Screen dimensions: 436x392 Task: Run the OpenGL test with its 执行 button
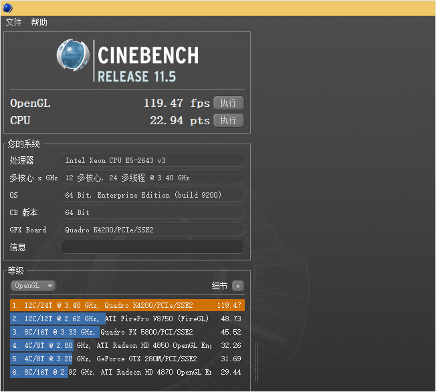tap(229, 103)
